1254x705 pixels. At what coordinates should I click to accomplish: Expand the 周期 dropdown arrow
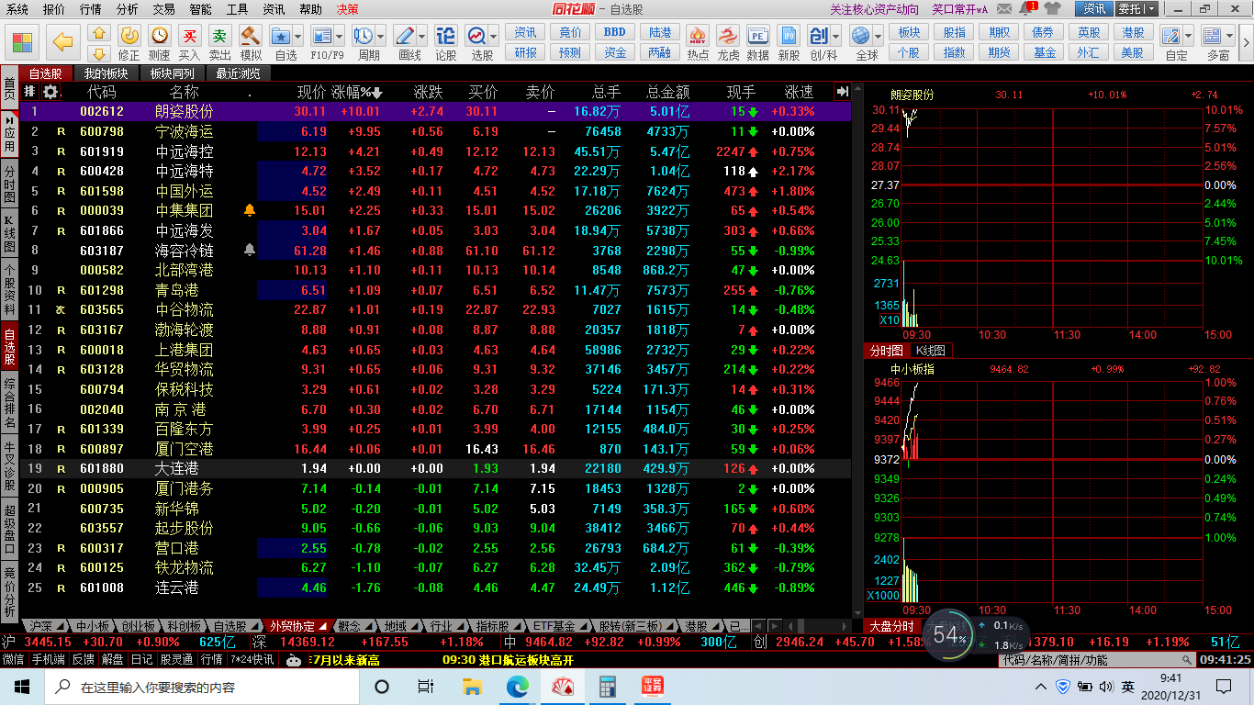pos(381,37)
